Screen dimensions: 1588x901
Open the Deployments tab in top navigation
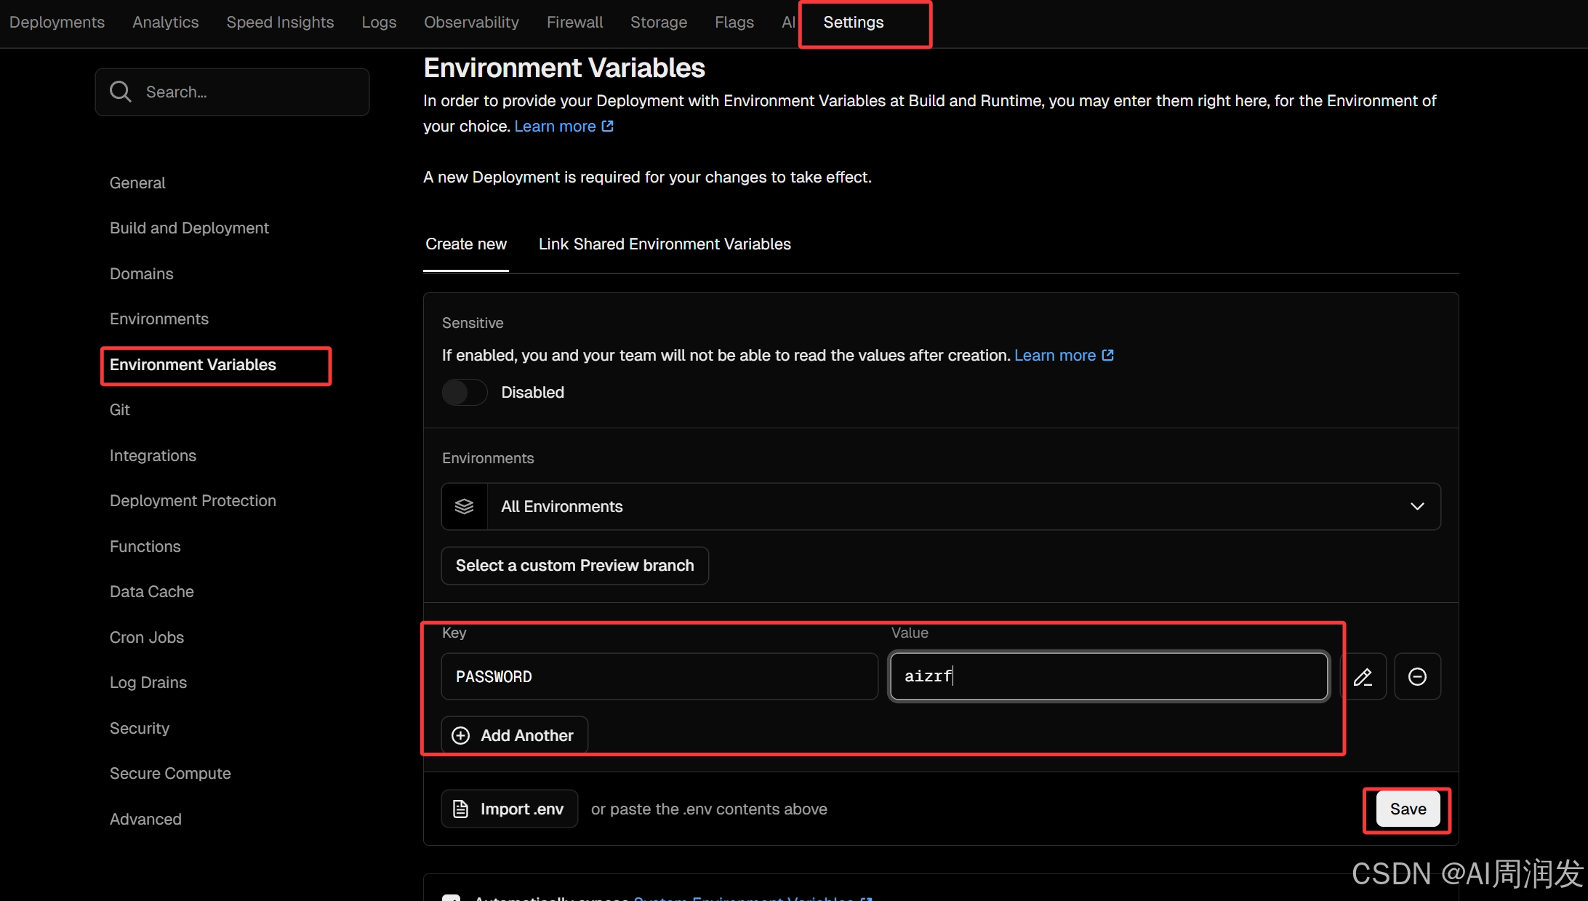coord(57,23)
